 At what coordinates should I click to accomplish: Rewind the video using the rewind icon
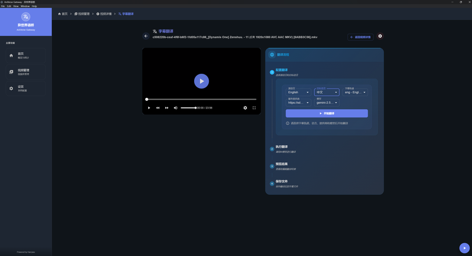point(158,108)
